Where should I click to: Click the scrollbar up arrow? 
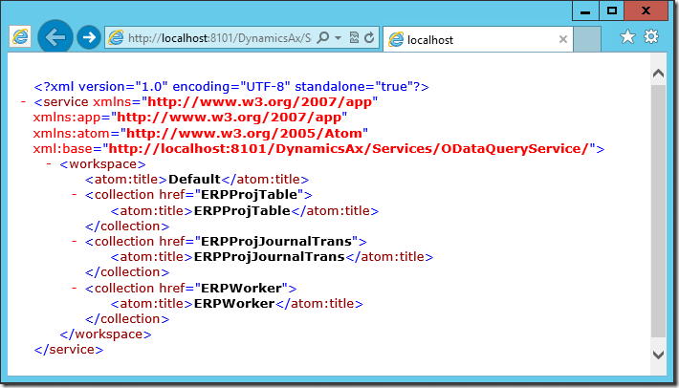pos(658,73)
